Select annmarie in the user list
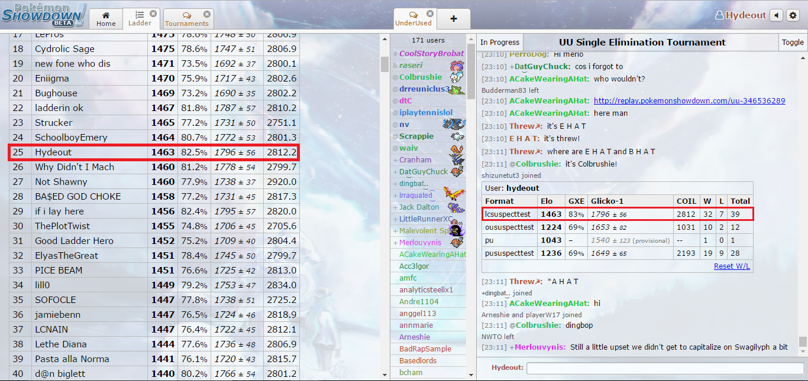Screen dimensions: 808x381 [428, 325]
